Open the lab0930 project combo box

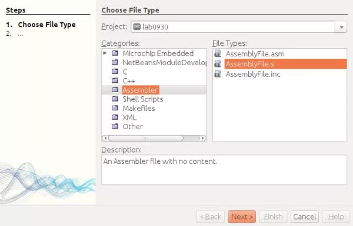[239, 27]
